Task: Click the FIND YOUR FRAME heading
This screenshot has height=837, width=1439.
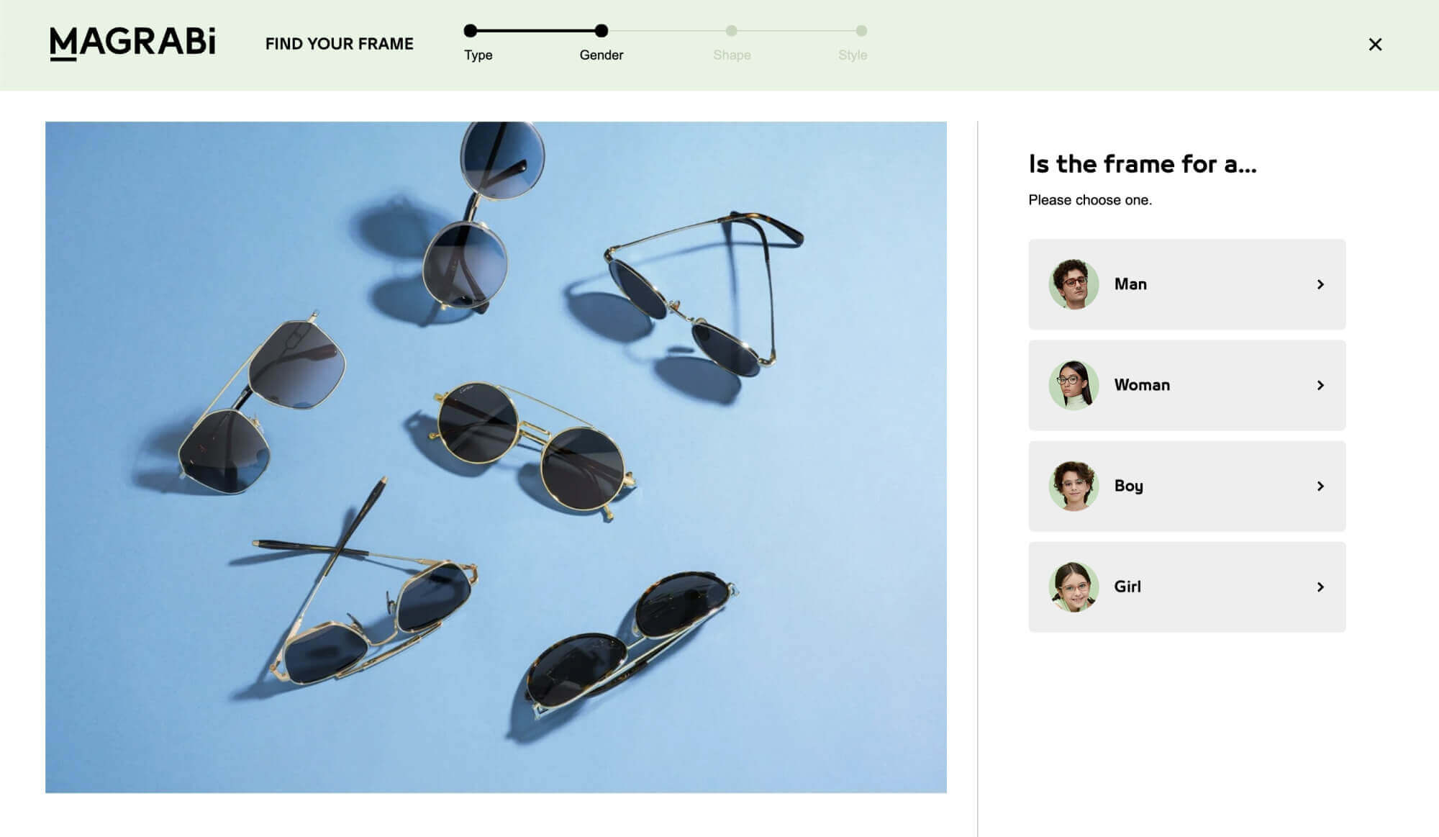Action: tap(339, 44)
